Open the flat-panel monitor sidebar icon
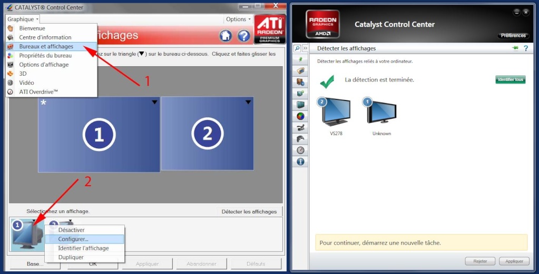Screen dimensions: 539x274 [300, 105]
